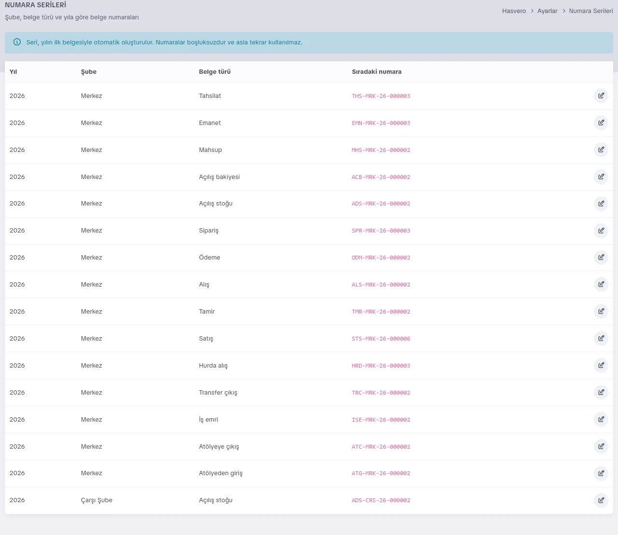Edit the Atölyeden giriş series

pos(601,473)
